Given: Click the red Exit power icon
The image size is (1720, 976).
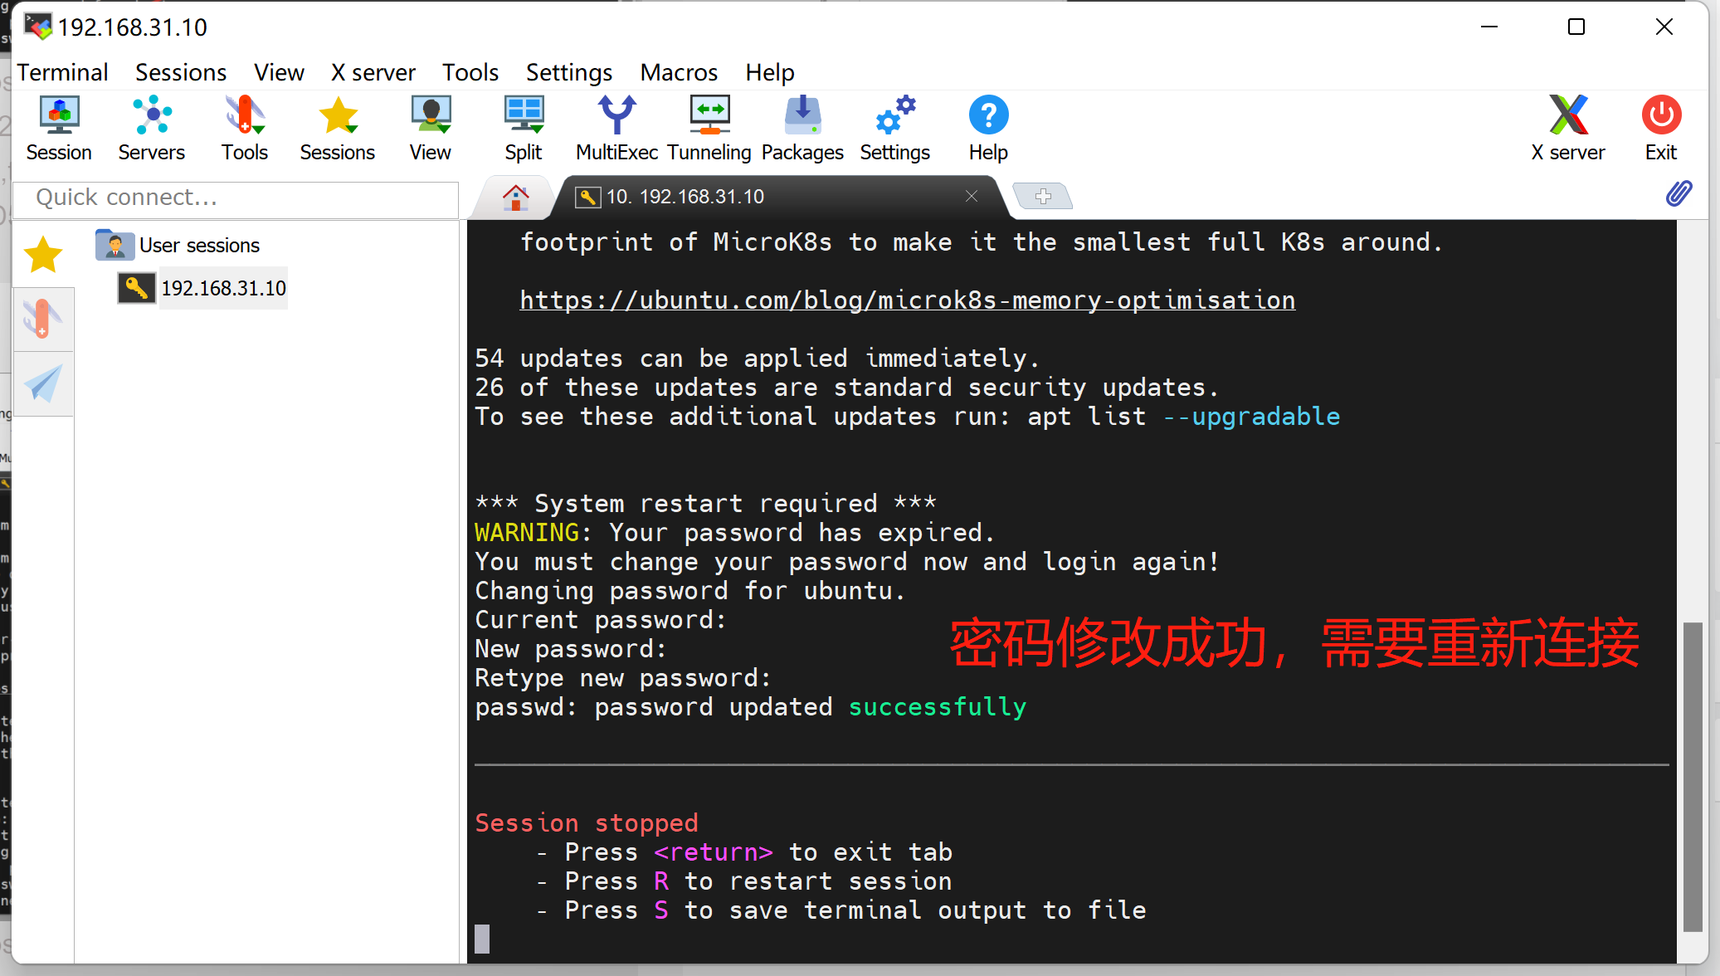Looking at the screenshot, I should click(1661, 116).
